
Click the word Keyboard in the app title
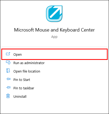pos(70,30)
